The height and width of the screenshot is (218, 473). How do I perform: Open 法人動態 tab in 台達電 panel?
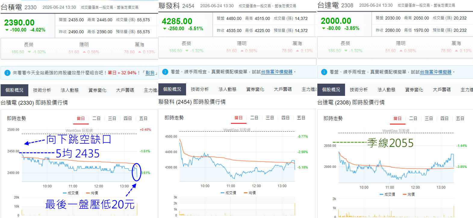(x=386, y=90)
